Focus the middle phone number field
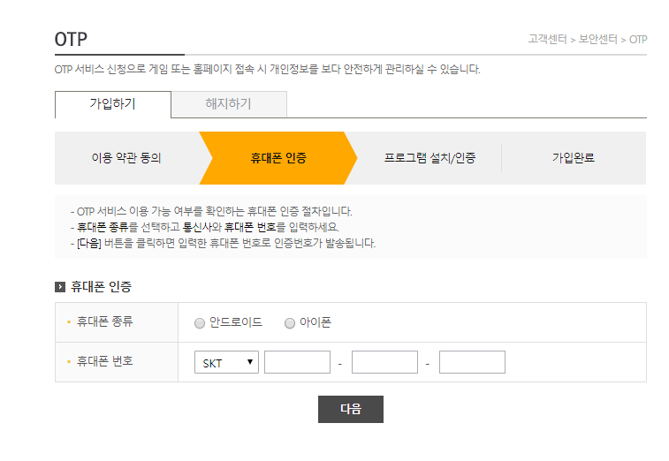The height and width of the screenshot is (461, 669). pyautogui.click(x=384, y=362)
